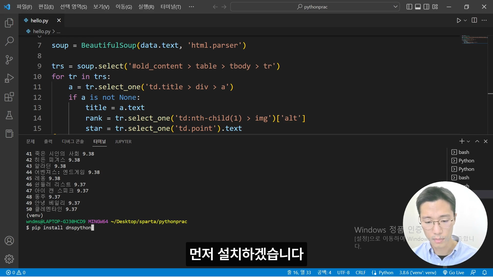Screen dimensions: 493x277
Task: Switch to the 디버그 콘솔 panel tab
Action: (73, 142)
